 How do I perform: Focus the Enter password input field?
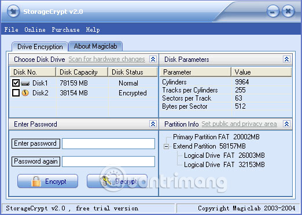point(108,144)
